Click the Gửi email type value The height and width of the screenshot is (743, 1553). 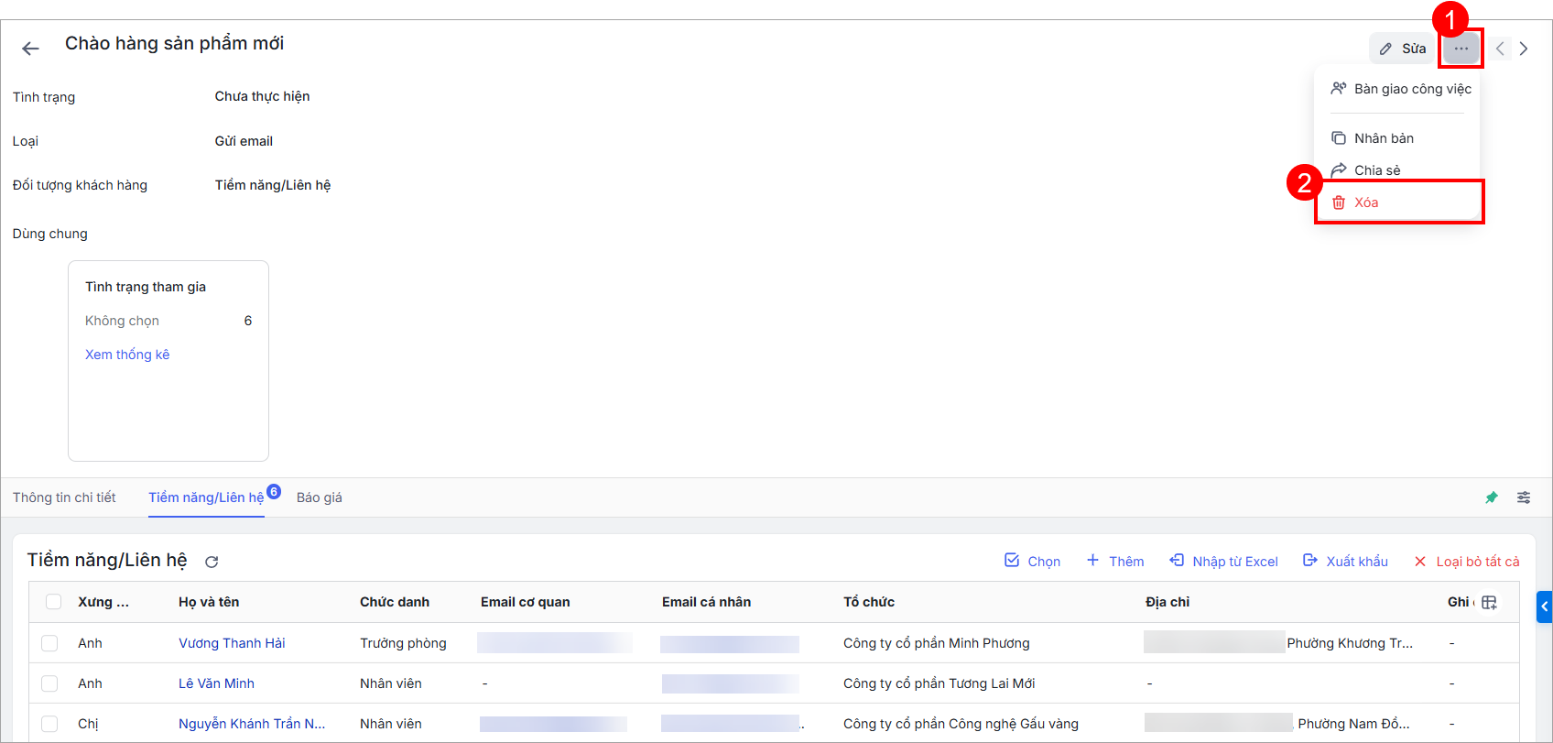tap(244, 141)
